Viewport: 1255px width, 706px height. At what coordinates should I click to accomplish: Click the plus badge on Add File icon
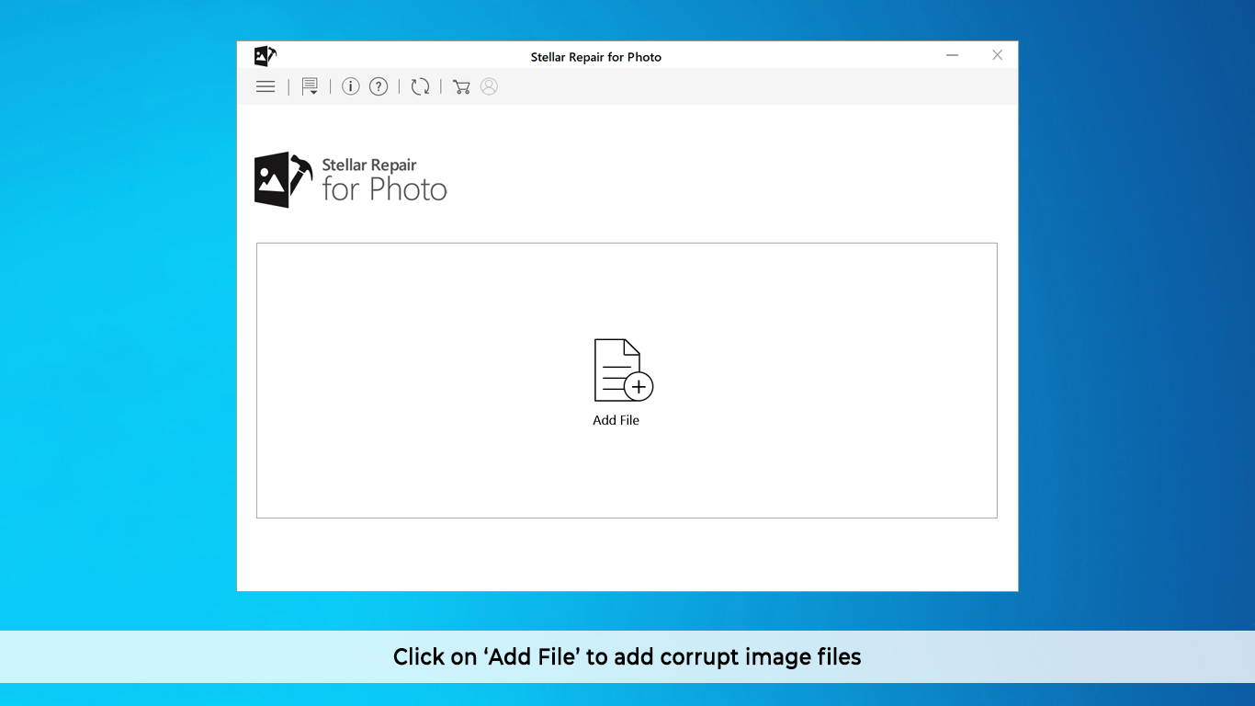(639, 387)
